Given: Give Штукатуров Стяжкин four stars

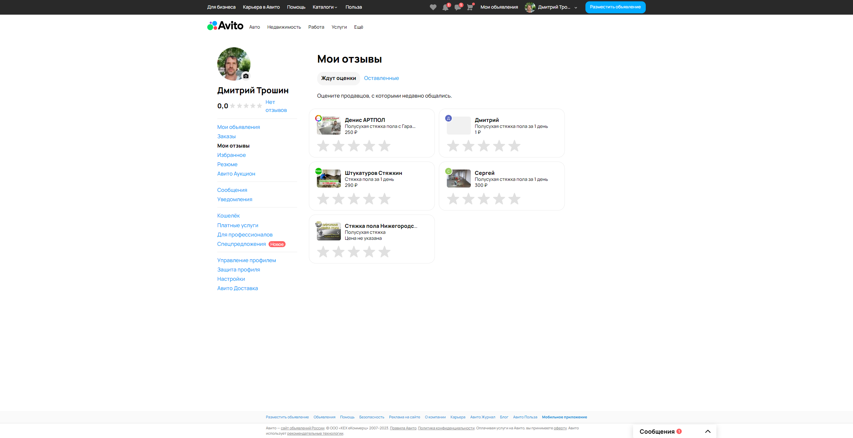Looking at the screenshot, I should coord(369,199).
